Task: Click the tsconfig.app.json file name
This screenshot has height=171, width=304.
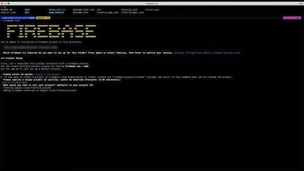Action: point(108,12)
